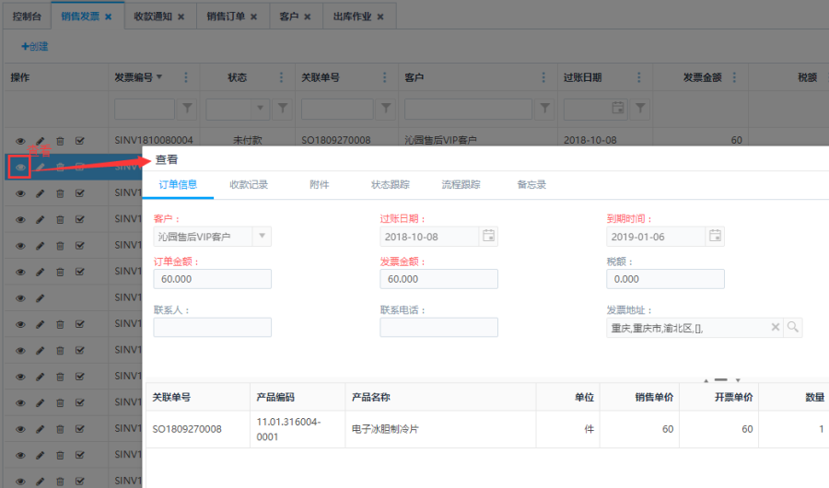Viewport: 829px width, 488px height.
Task: Open calendar picker for 过账日期 in dialog
Action: [488, 237]
